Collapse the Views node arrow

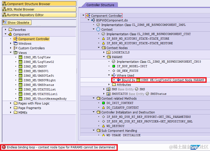click(11, 52)
